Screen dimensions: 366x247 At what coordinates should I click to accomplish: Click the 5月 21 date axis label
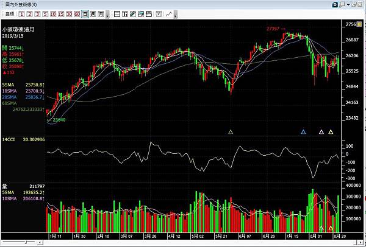(221, 236)
